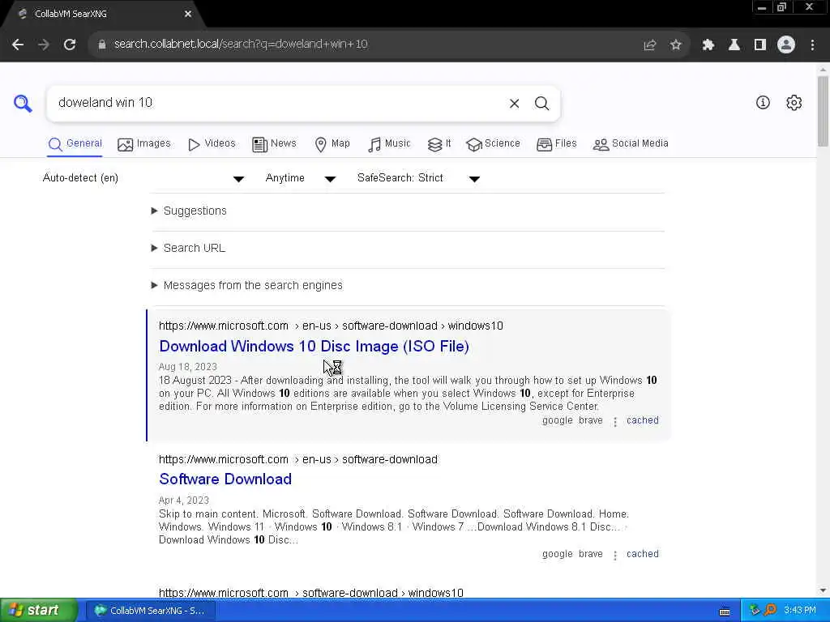Close the CollabVM SearXNG tab
830x622 pixels.
pyautogui.click(x=188, y=15)
